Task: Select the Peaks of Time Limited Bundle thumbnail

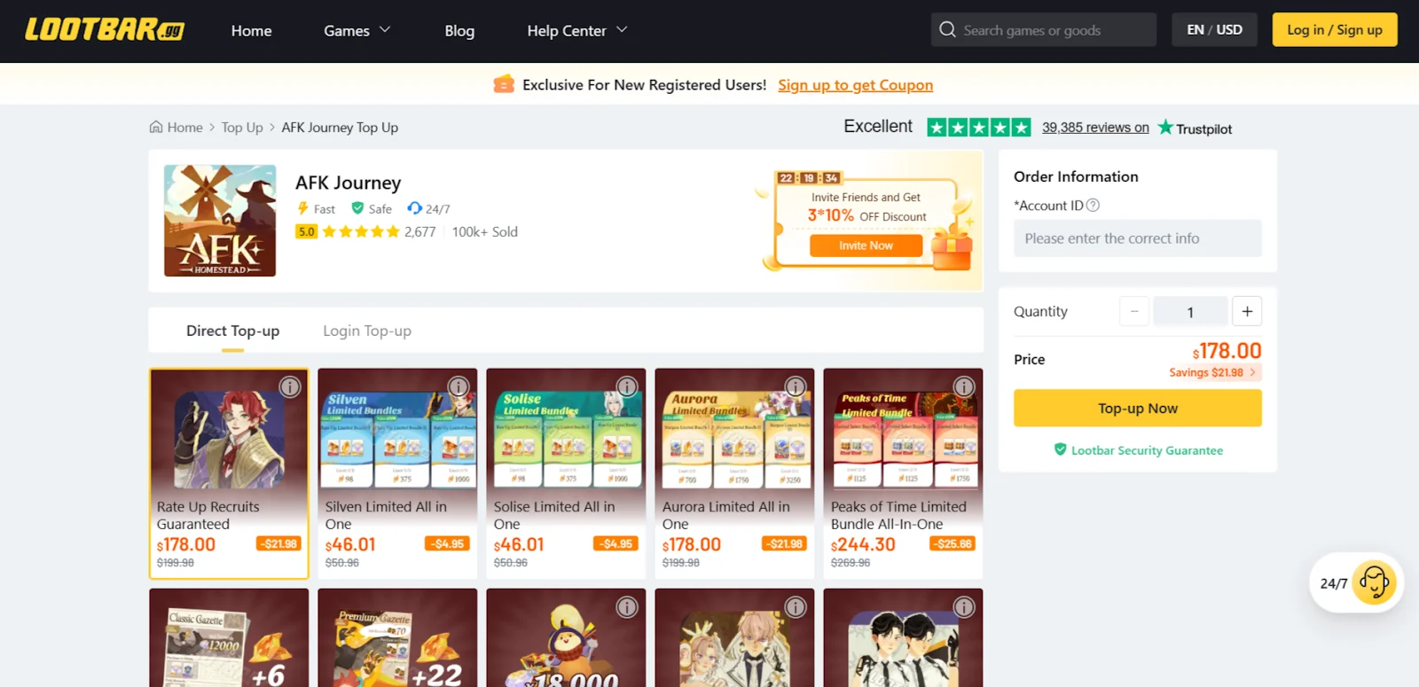Action: pos(903,441)
